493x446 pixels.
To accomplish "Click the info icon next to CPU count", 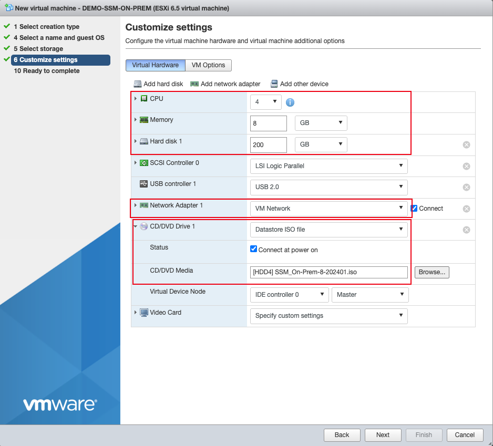I will click(x=290, y=102).
